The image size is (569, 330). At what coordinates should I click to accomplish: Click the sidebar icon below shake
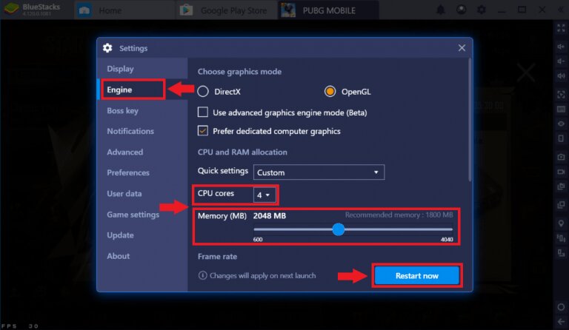tap(561, 253)
